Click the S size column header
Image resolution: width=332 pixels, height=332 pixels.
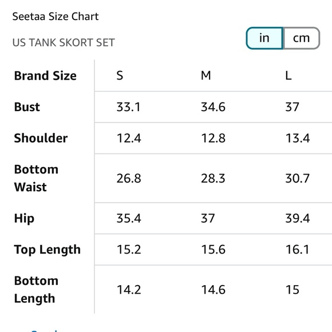tap(120, 76)
